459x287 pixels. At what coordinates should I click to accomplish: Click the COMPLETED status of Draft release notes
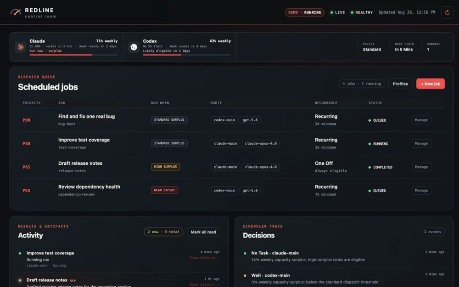[380, 167]
